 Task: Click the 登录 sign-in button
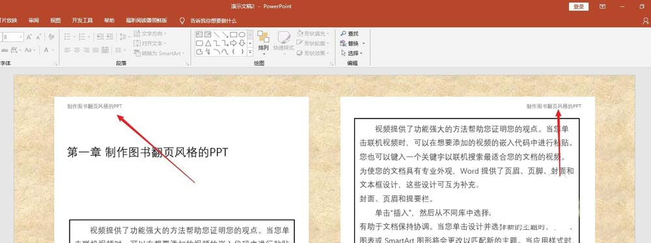(x=579, y=7)
